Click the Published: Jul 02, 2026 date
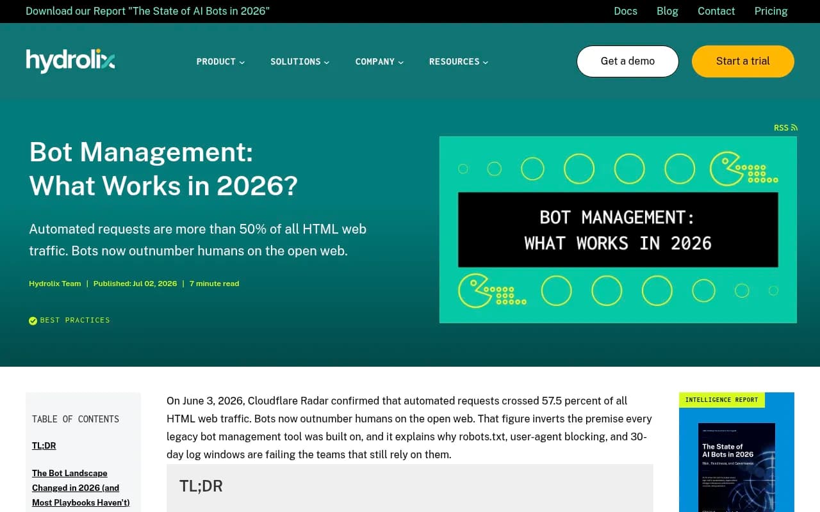820x512 pixels. (x=135, y=284)
